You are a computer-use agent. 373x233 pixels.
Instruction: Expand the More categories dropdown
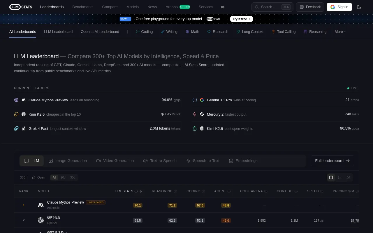[340, 32]
